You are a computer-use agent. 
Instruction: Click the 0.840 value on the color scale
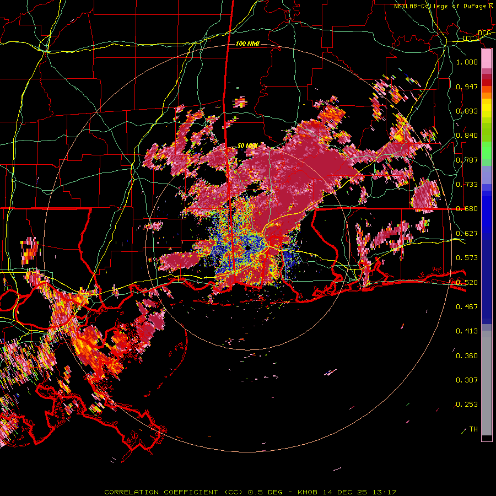click(467, 136)
